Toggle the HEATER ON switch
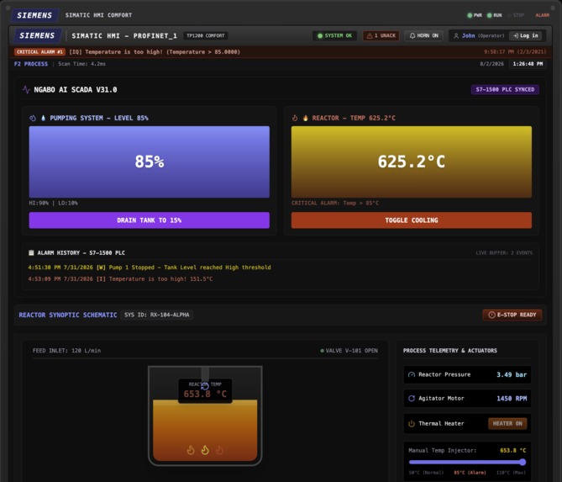The height and width of the screenshot is (482, 562). pyautogui.click(x=507, y=423)
